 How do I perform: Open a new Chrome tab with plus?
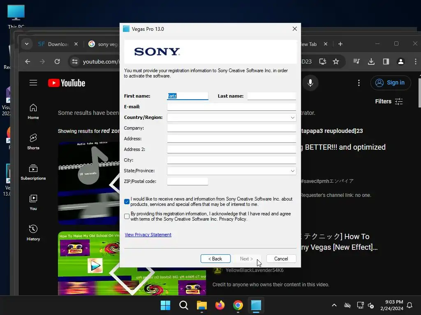tap(340, 44)
